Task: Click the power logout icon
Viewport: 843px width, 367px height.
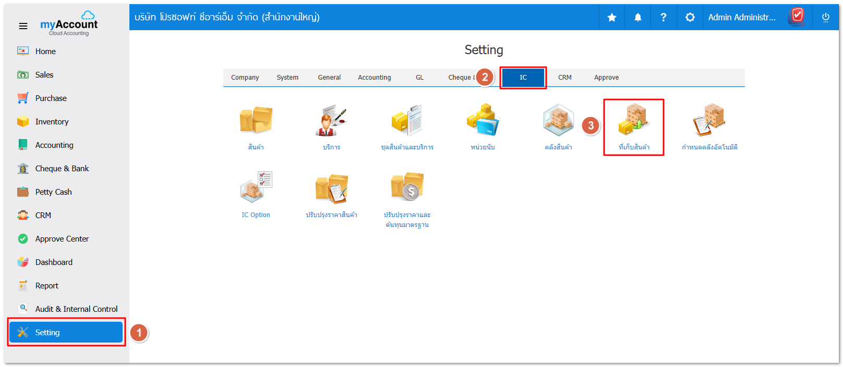Action: (825, 18)
